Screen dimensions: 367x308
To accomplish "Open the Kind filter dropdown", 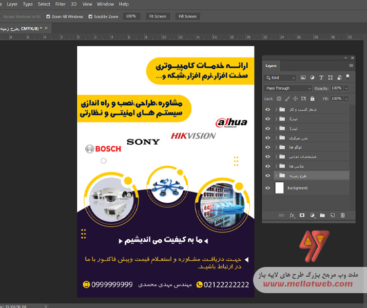I will pos(280,78).
